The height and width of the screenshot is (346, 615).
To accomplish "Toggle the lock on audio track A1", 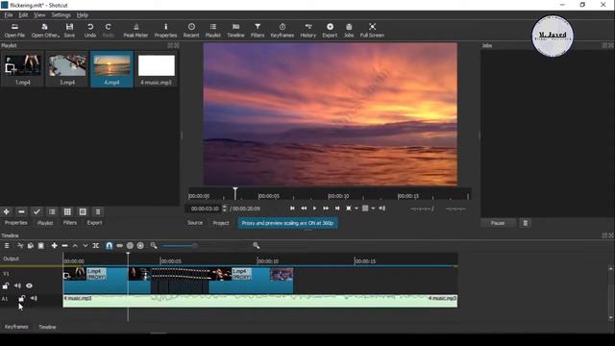I will click(x=21, y=299).
